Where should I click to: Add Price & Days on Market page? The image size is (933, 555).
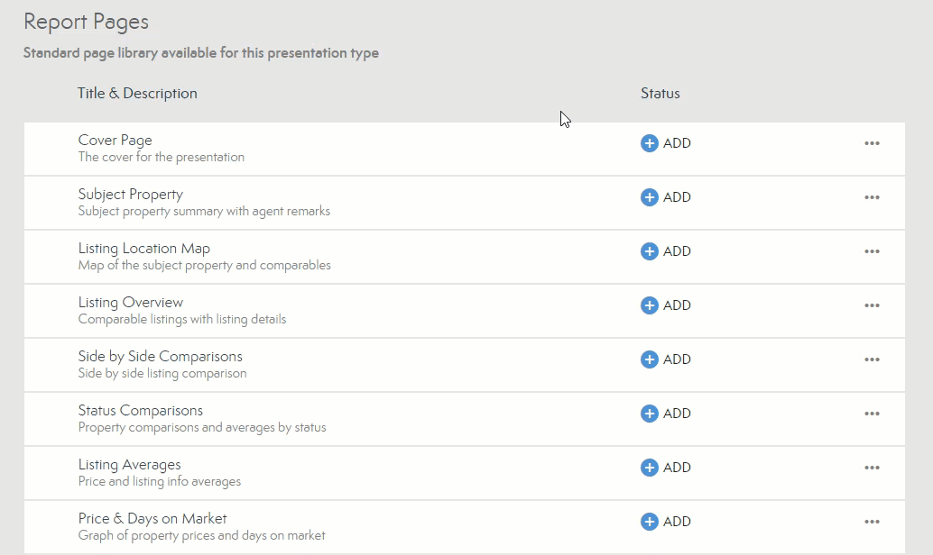coord(665,522)
